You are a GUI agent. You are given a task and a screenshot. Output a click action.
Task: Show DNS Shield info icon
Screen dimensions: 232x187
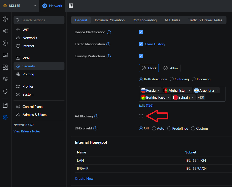95,128
